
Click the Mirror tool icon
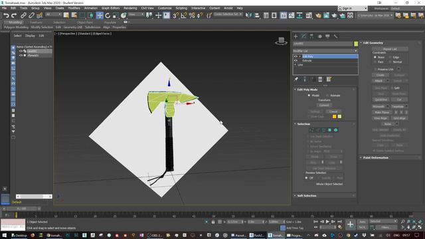248,15
